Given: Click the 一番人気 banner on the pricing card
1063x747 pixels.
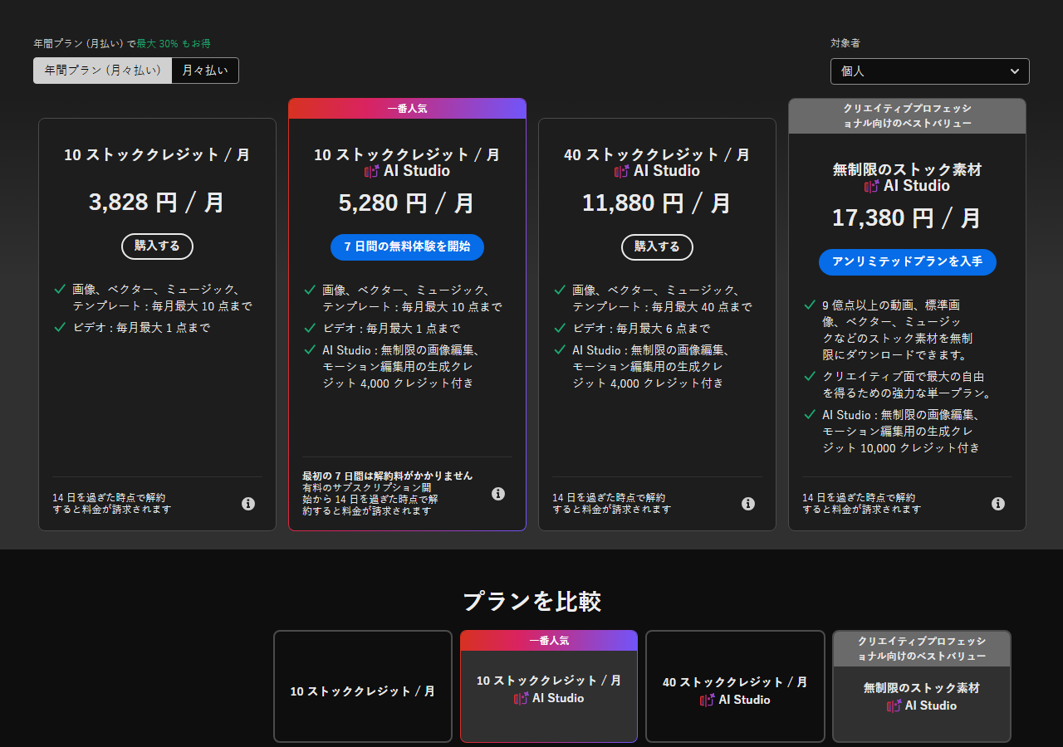Looking at the screenshot, I should (x=407, y=109).
